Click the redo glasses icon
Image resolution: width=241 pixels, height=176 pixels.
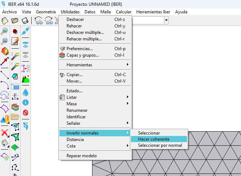click(49, 21)
